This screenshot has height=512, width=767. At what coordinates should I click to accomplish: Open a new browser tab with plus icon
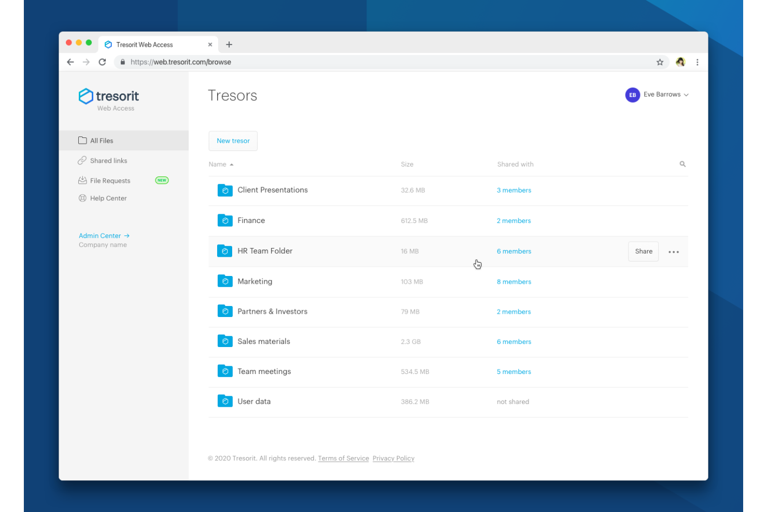tap(229, 45)
